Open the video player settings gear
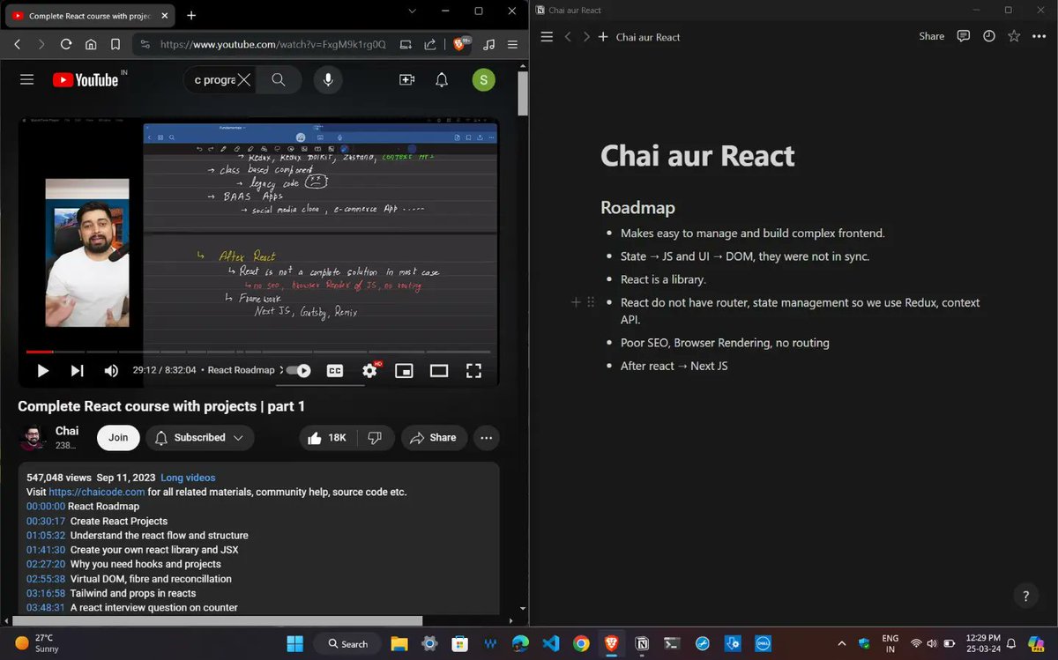This screenshot has width=1058, height=660. [x=369, y=371]
